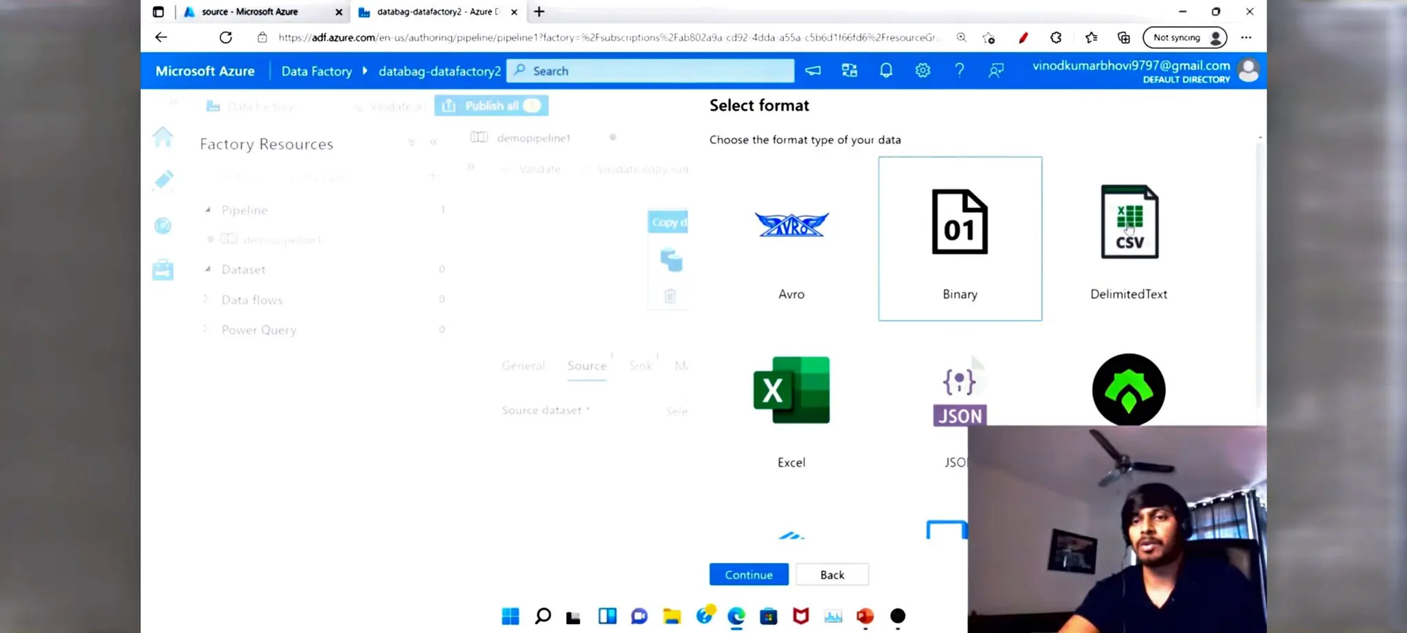Reload the page with the refresh button
The width and height of the screenshot is (1407, 633).
click(x=225, y=38)
